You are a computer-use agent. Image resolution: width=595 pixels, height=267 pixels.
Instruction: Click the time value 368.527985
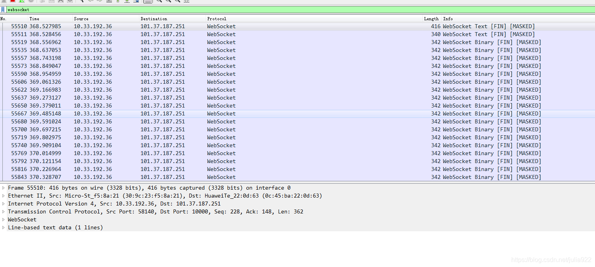click(x=45, y=26)
